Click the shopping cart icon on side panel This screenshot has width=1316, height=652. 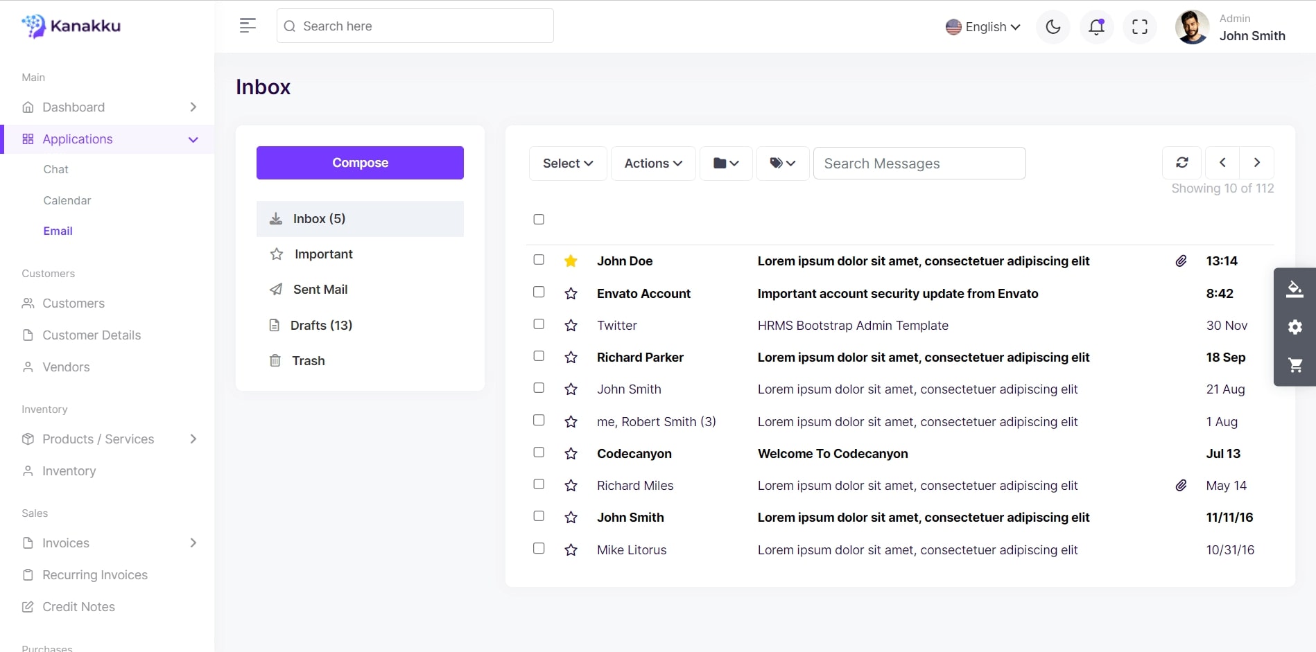tap(1295, 365)
